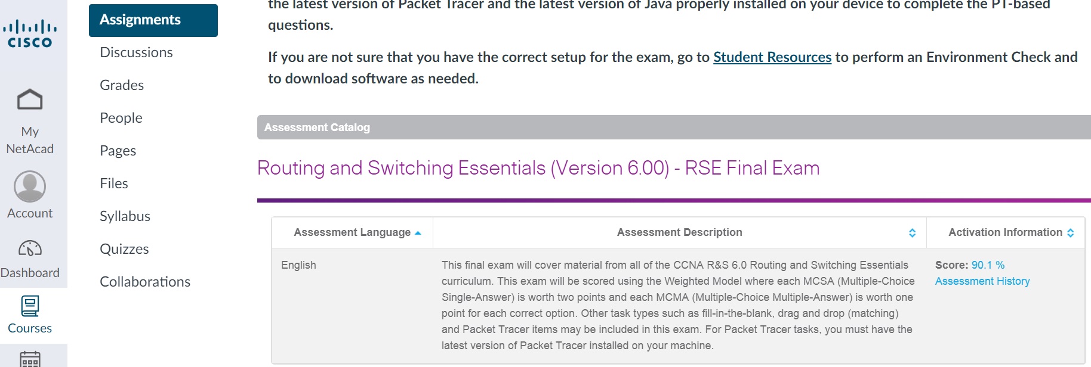Click the Assessment Catalog header bar

pos(674,127)
